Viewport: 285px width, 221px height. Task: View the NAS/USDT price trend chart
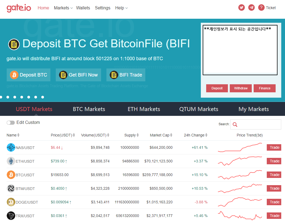[x=240, y=147]
